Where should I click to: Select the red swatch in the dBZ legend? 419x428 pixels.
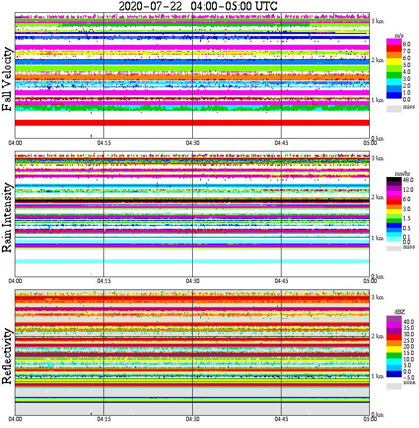394,337
